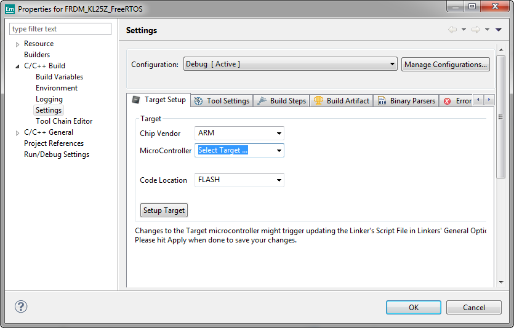Click the type filter text field
The height and width of the screenshot is (328, 514).
(60, 29)
